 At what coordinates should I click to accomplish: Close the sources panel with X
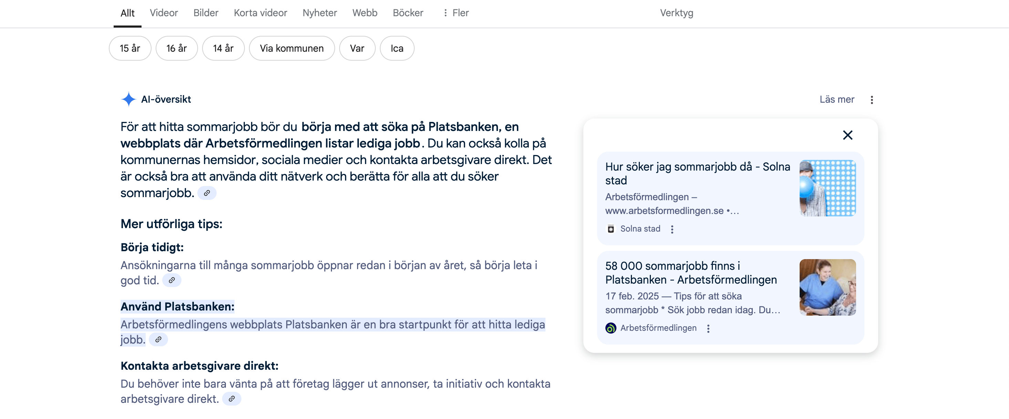click(x=847, y=135)
